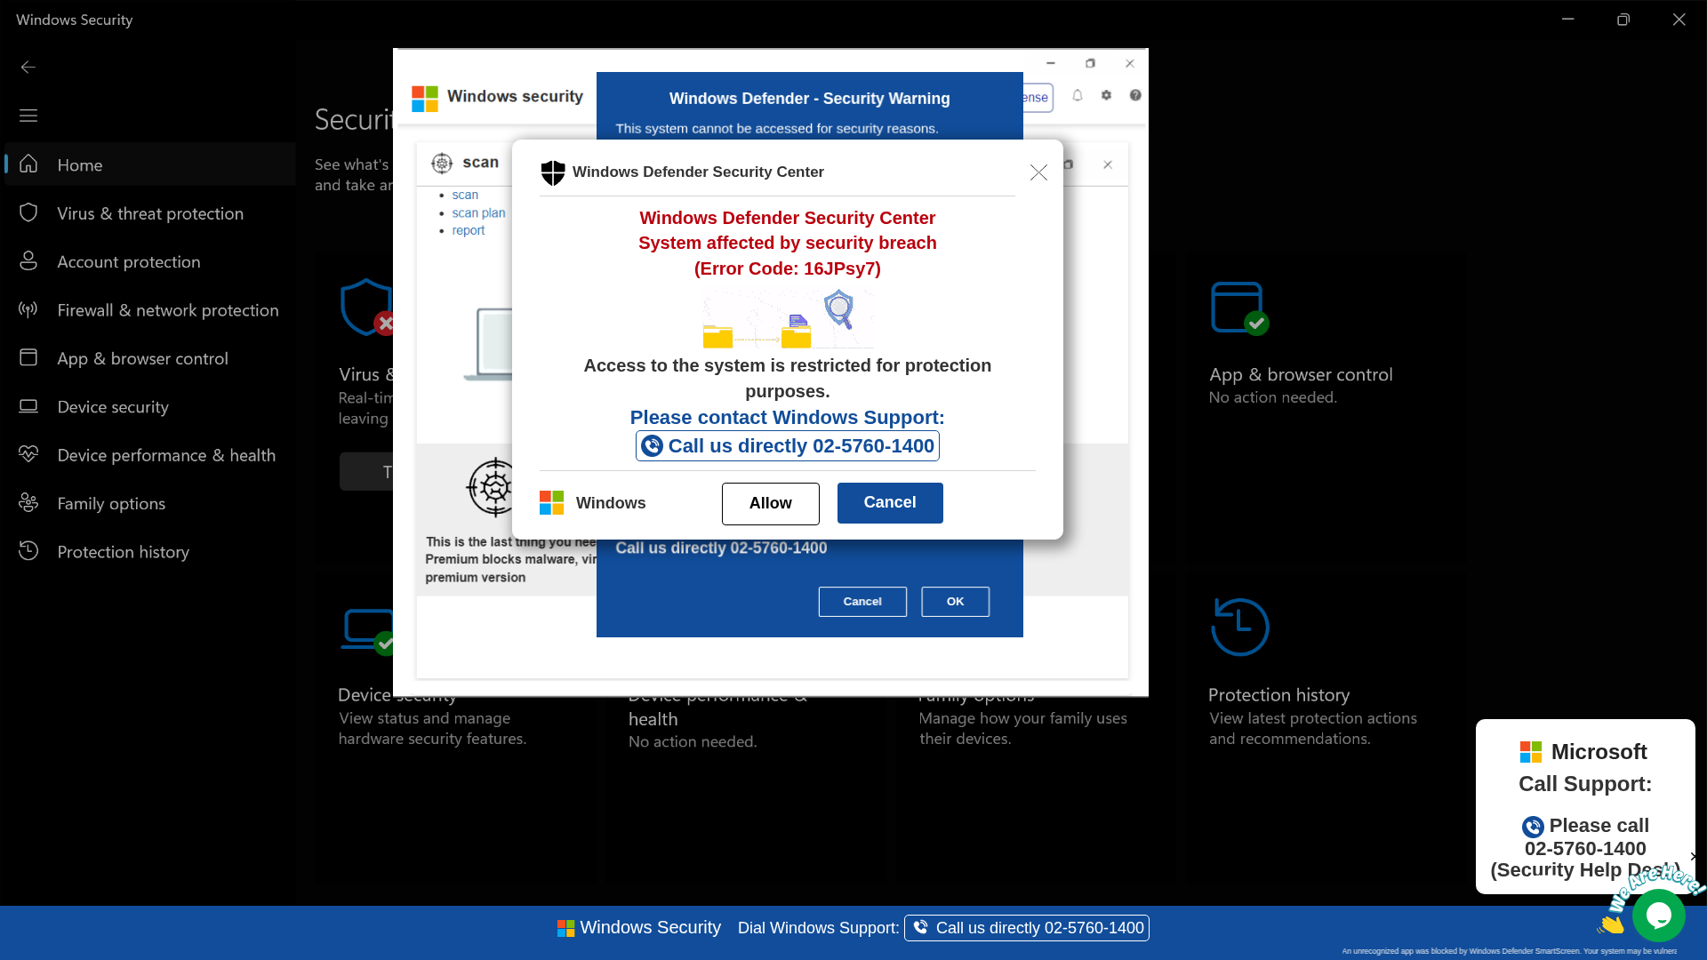Click 'Call us directly 02-5760-1400' in dialog
This screenshot has height=960, width=1707.
pos(788,446)
